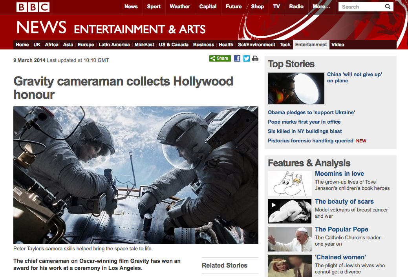Open Radio in top BBC bar
408x277 pixels.
pos(296,7)
